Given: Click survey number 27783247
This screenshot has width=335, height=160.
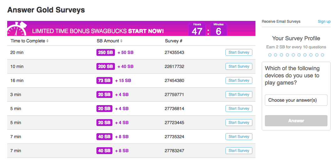Looking at the screenshot, I should click(174, 151).
